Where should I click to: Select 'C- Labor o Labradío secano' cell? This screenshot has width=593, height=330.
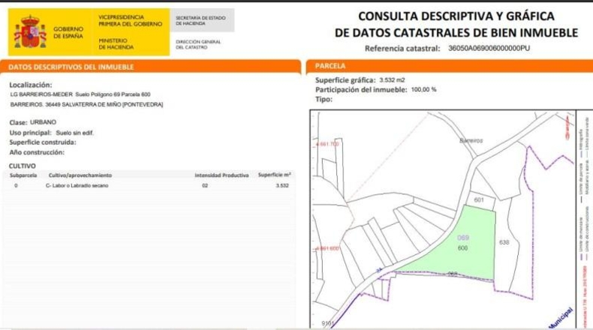click(77, 185)
